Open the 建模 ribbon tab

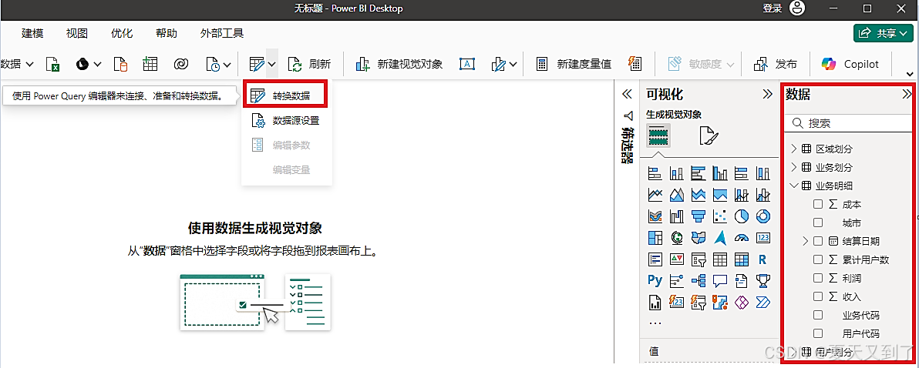(x=33, y=33)
